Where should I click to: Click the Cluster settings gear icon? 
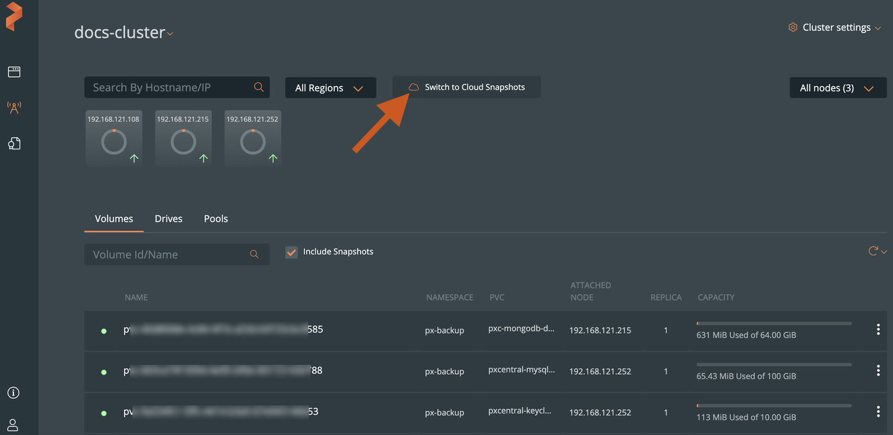[x=793, y=27]
